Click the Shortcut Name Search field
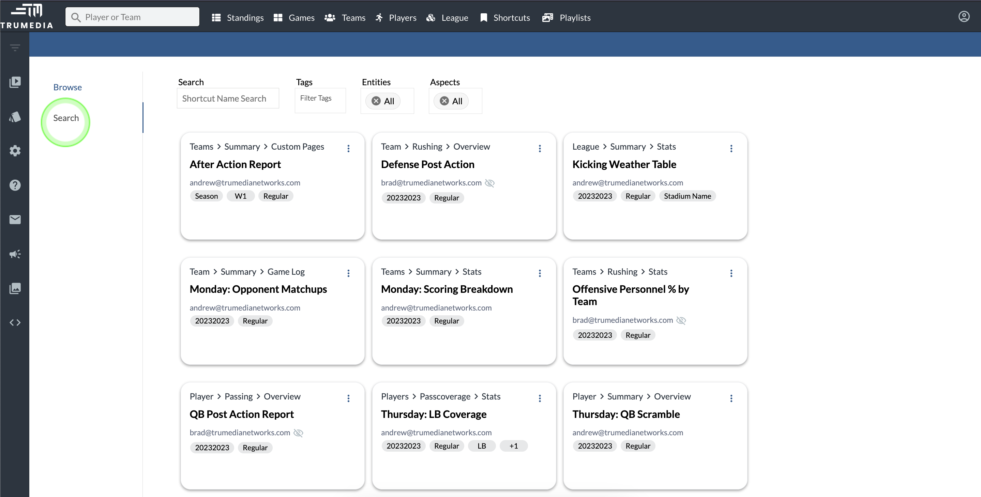Image resolution: width=981 pixels, height=497 pixels. point(228,99)
